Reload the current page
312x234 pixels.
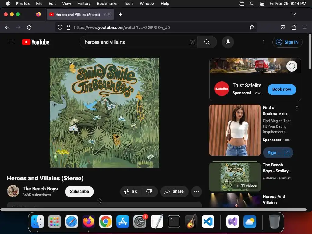[29, 27]
